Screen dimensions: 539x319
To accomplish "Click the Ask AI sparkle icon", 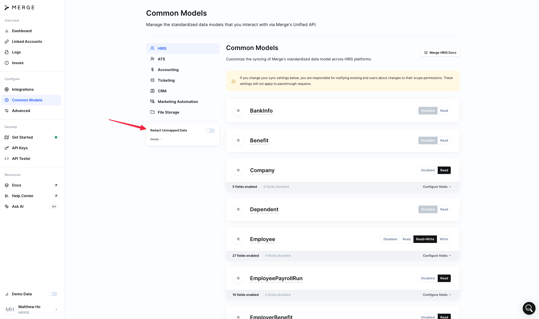I will (x=7, y=206).
